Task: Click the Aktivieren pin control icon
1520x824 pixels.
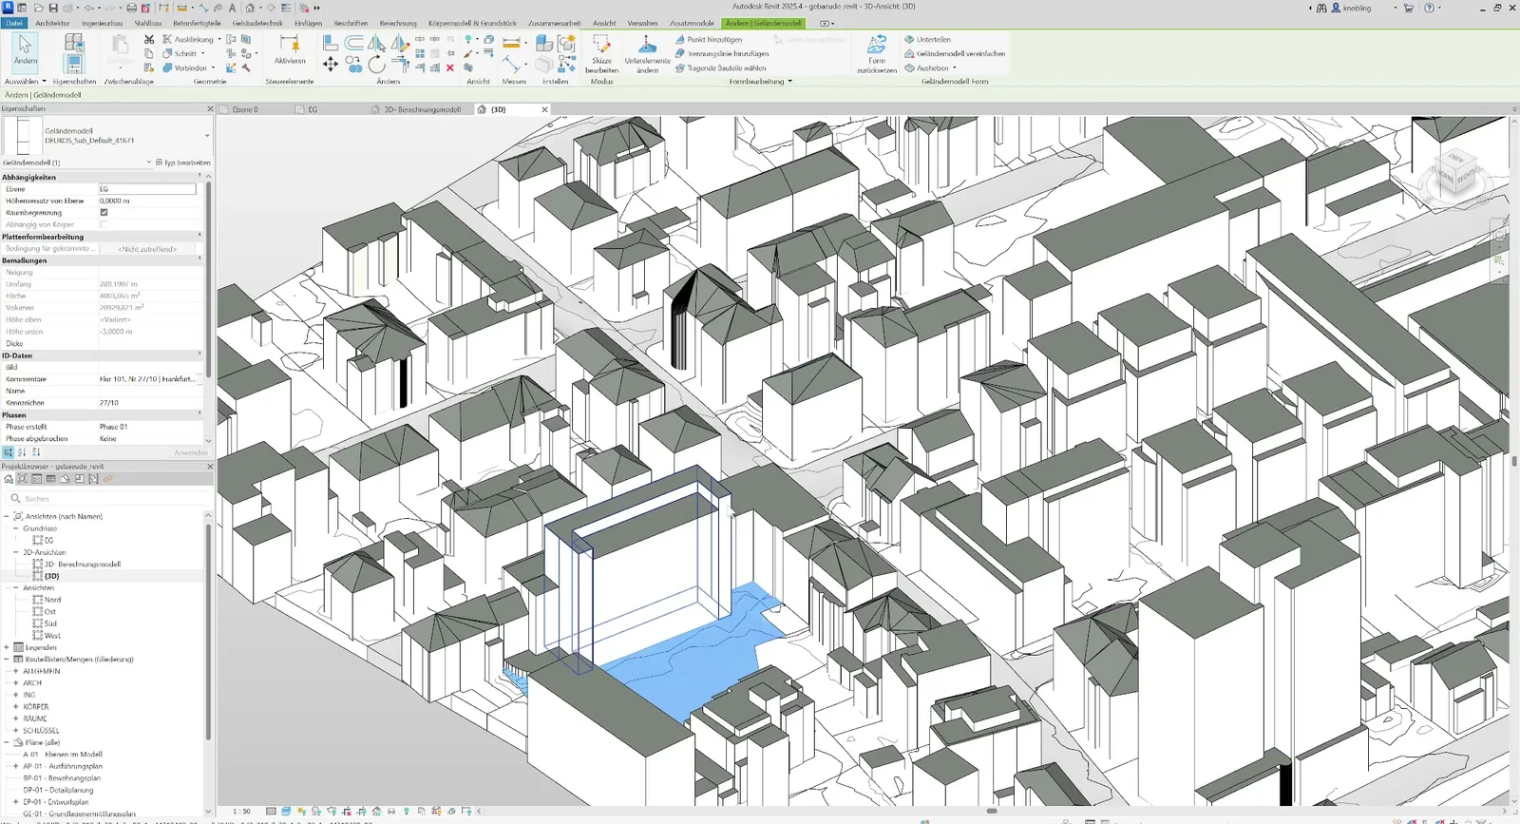Action: pos(290,48)
